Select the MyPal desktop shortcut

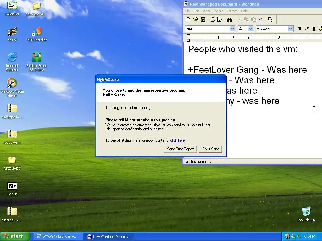click(12, 35)
